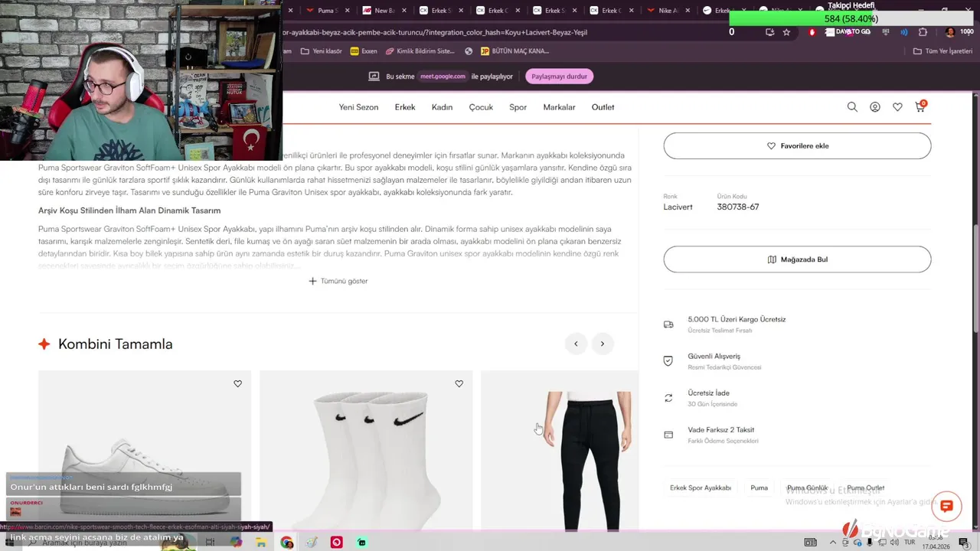Open the Markalar menu
Viewport: 980px width, 551px height.
click(559, 107)
